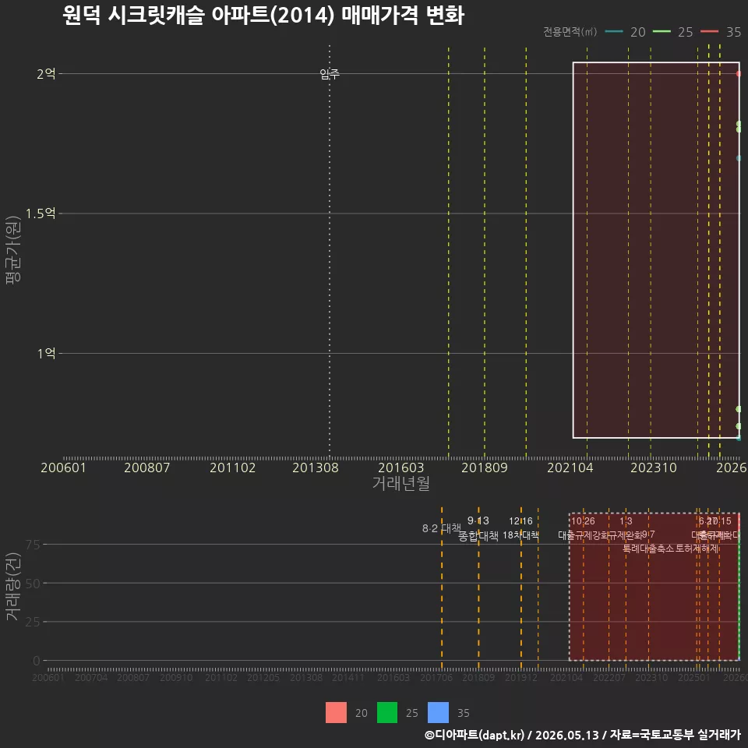Click 200910 on the transaction volume axis
This screenshot has width=748, height=748.
[176, 677]
